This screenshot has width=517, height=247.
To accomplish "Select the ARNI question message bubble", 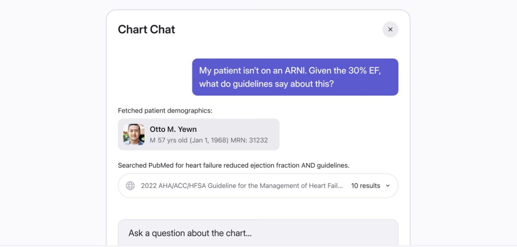I will click(x=295, y=77).
